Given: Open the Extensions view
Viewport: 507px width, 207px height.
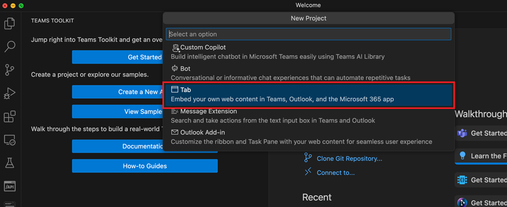Looking at the screenshot, I should [x=9, y=116].
